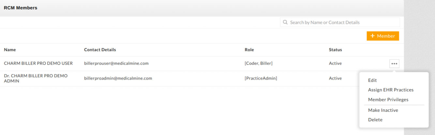Click the billerproadmin@medicalmine.com email
The width and height of the screenshot is (435, 135).
[x=118, y=78]
